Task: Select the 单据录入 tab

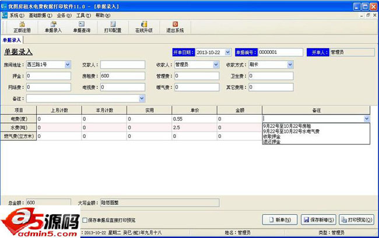Action: pyautogui.click(x=12, y=40)
